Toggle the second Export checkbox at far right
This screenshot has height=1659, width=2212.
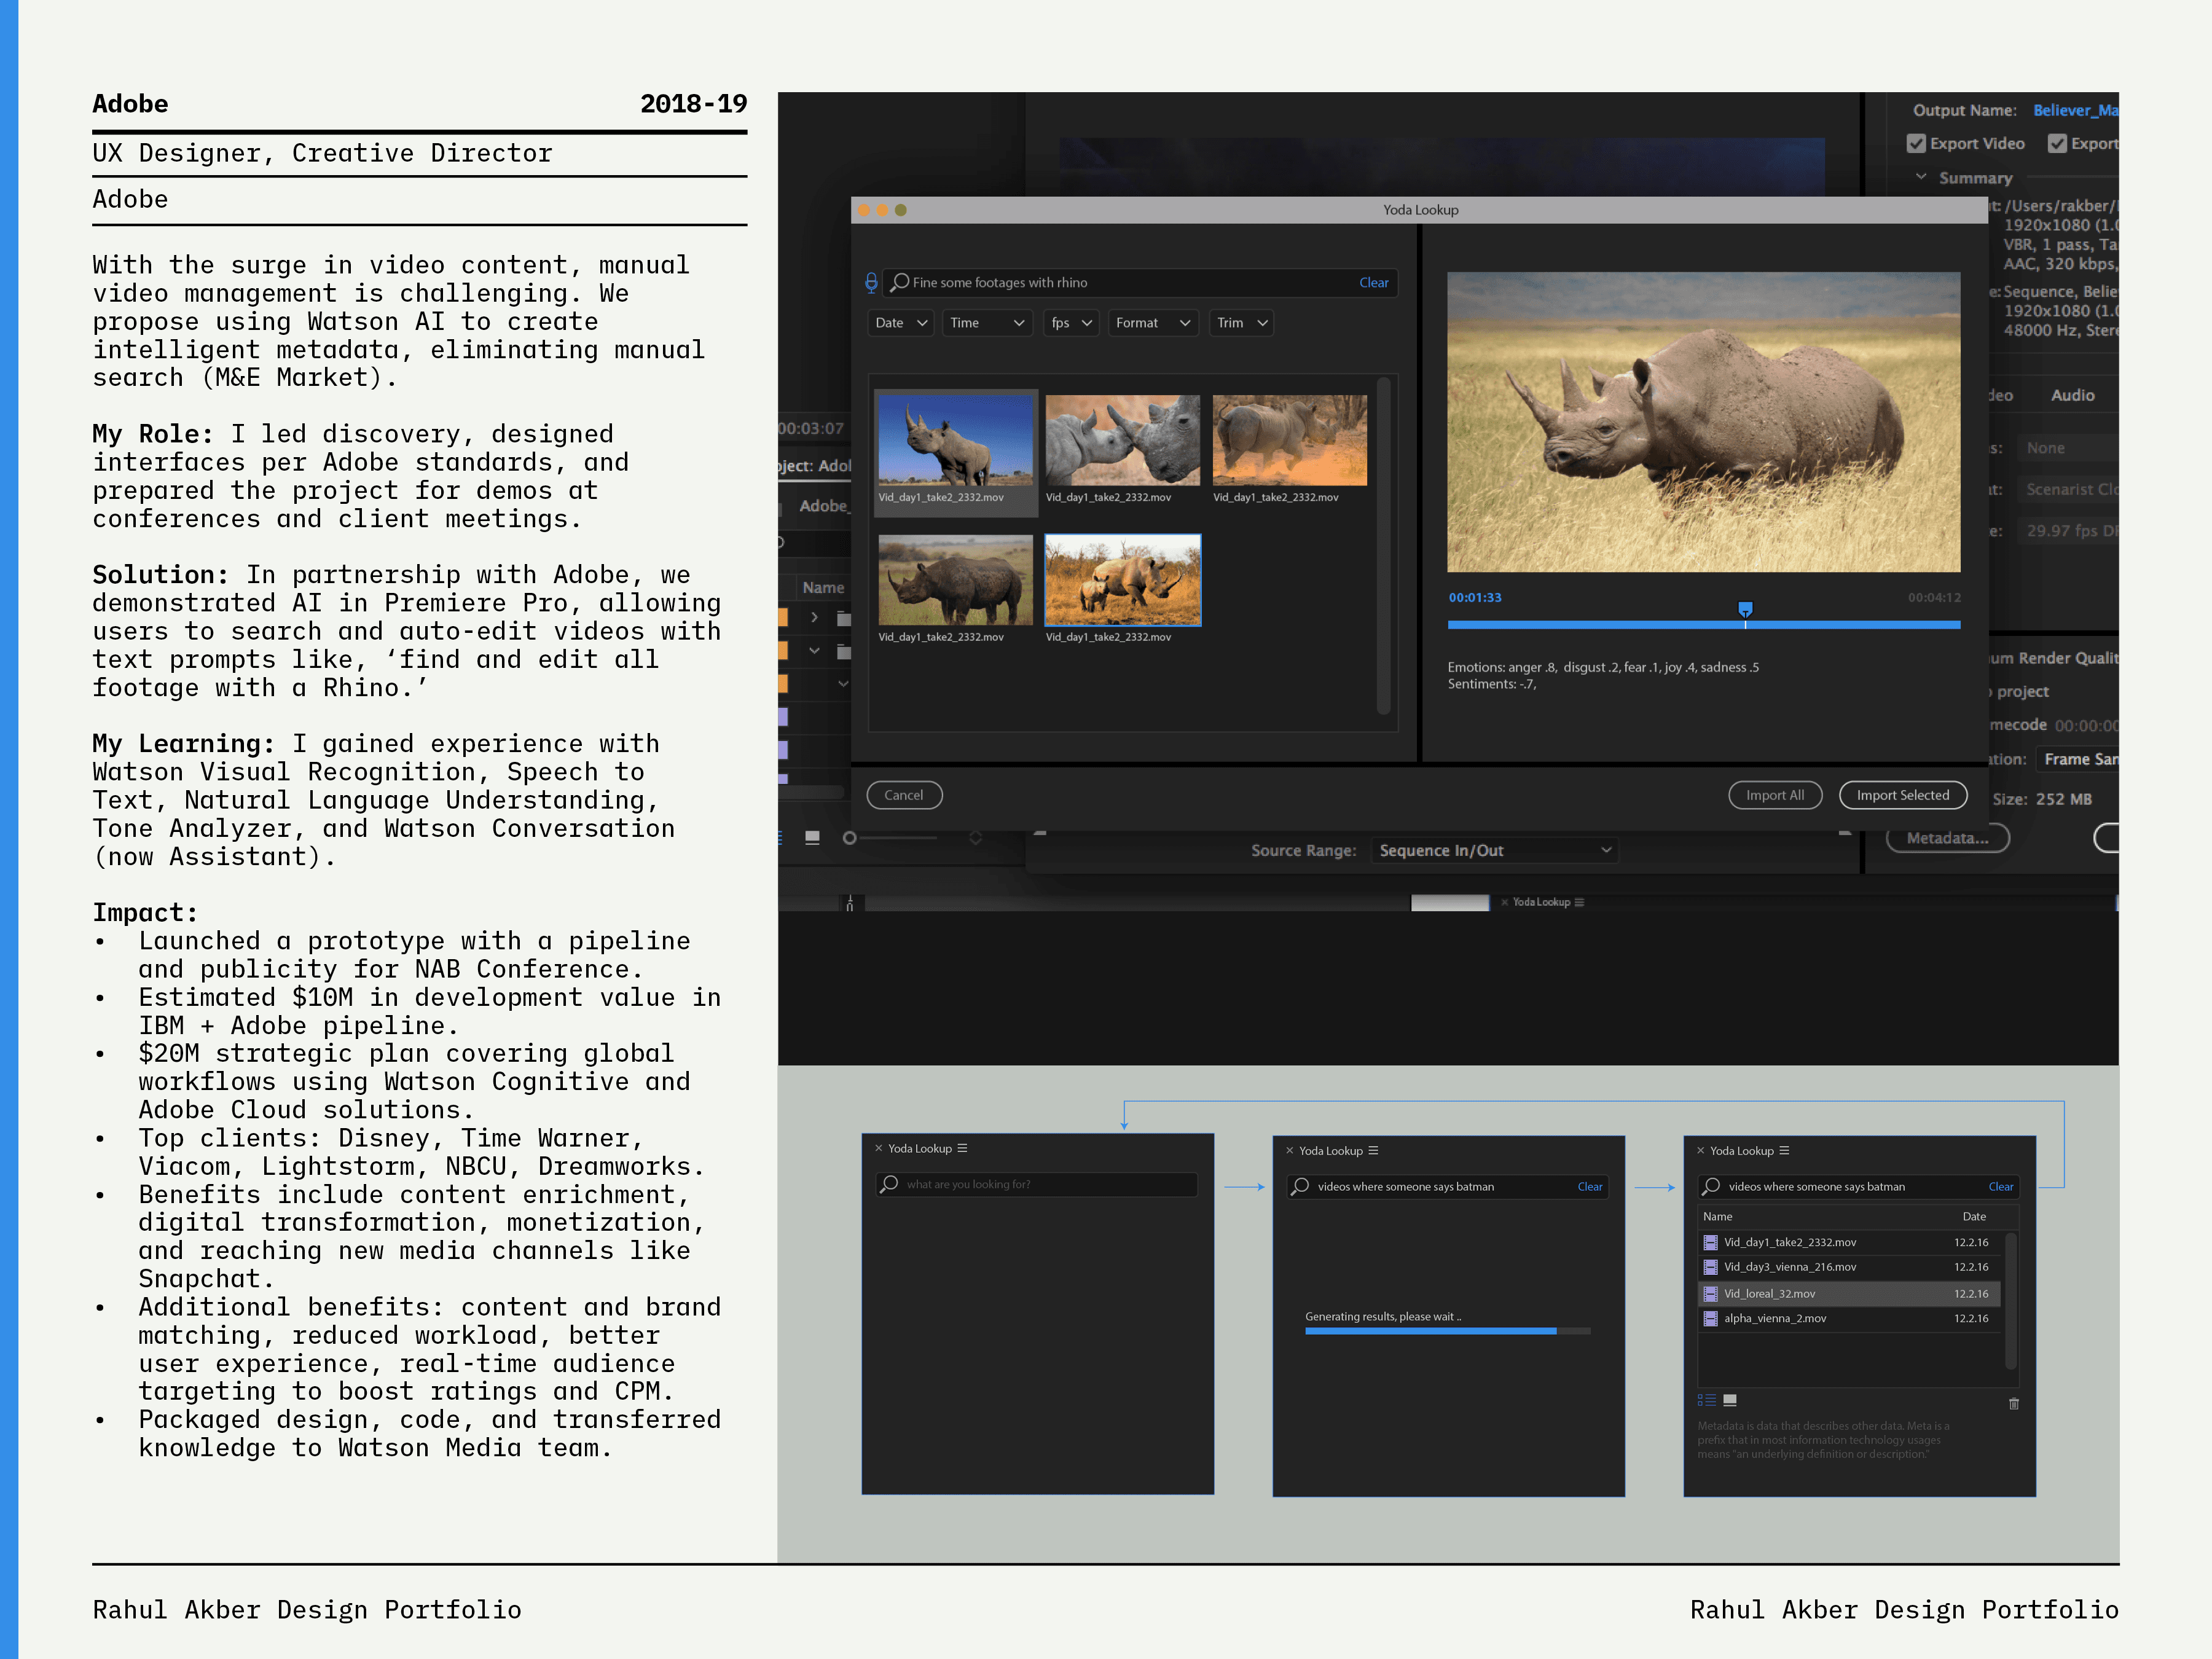point(2057,144)
